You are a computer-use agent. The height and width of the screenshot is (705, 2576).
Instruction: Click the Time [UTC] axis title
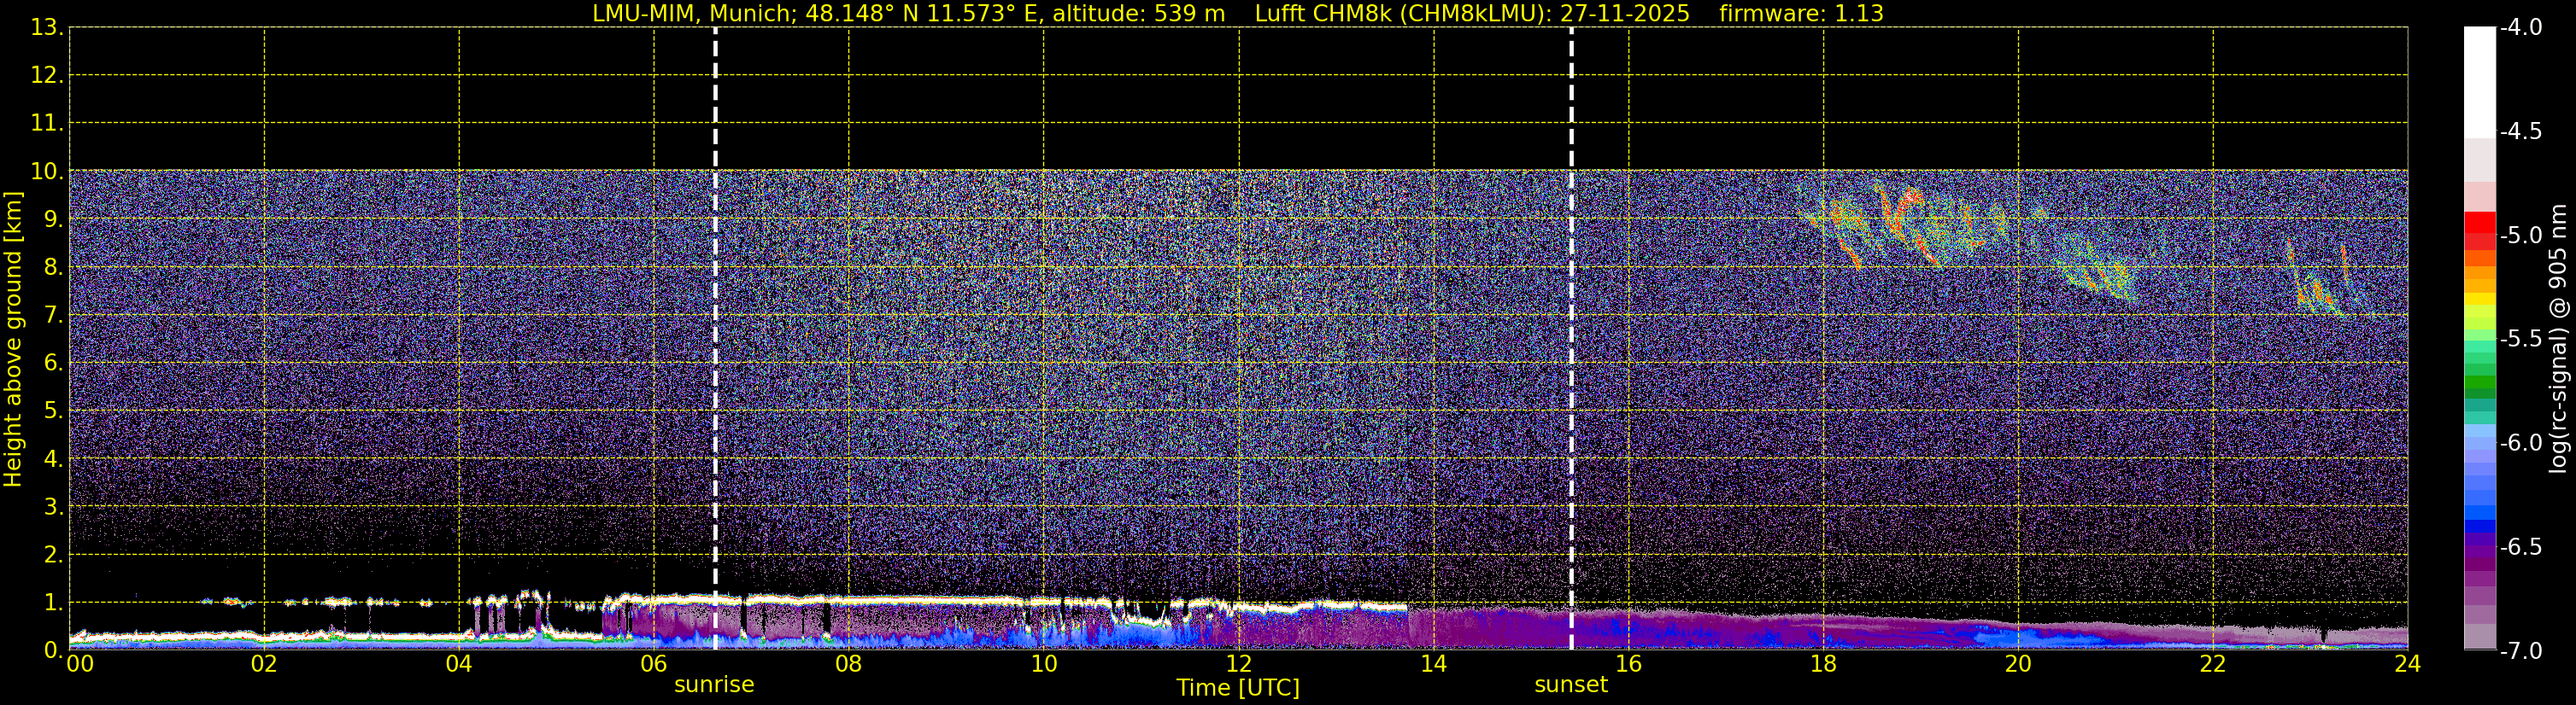click(1238, 688)
